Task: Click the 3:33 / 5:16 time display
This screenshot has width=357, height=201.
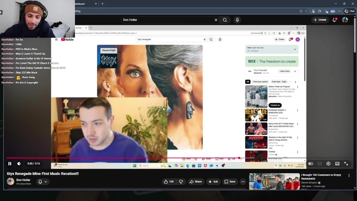Action: point(33,164)
